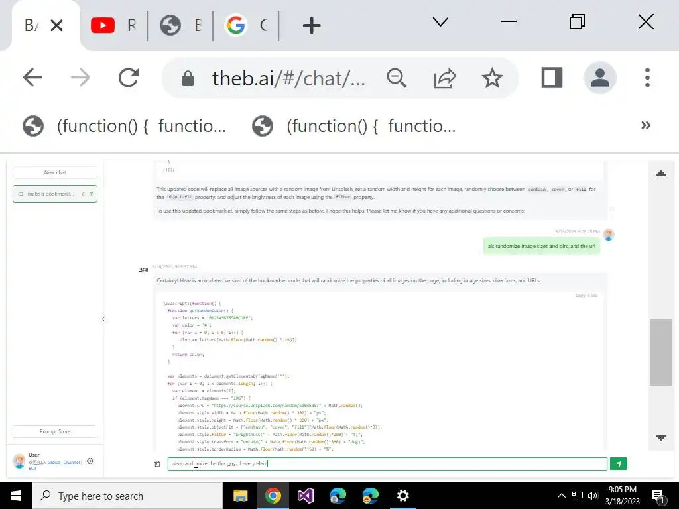This screenshot has width=679, height=509.
Task: Open the zoom magnifier in address bar
Action: (x=397, y=78)
